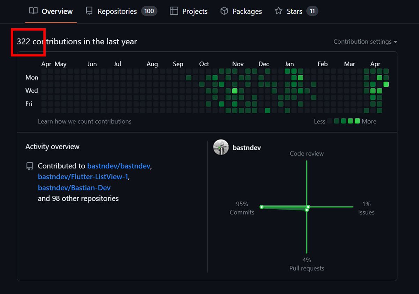Click the star icon beside Stars
The height and width of the screenshot is (294, 419).
(x=278, y=11)
